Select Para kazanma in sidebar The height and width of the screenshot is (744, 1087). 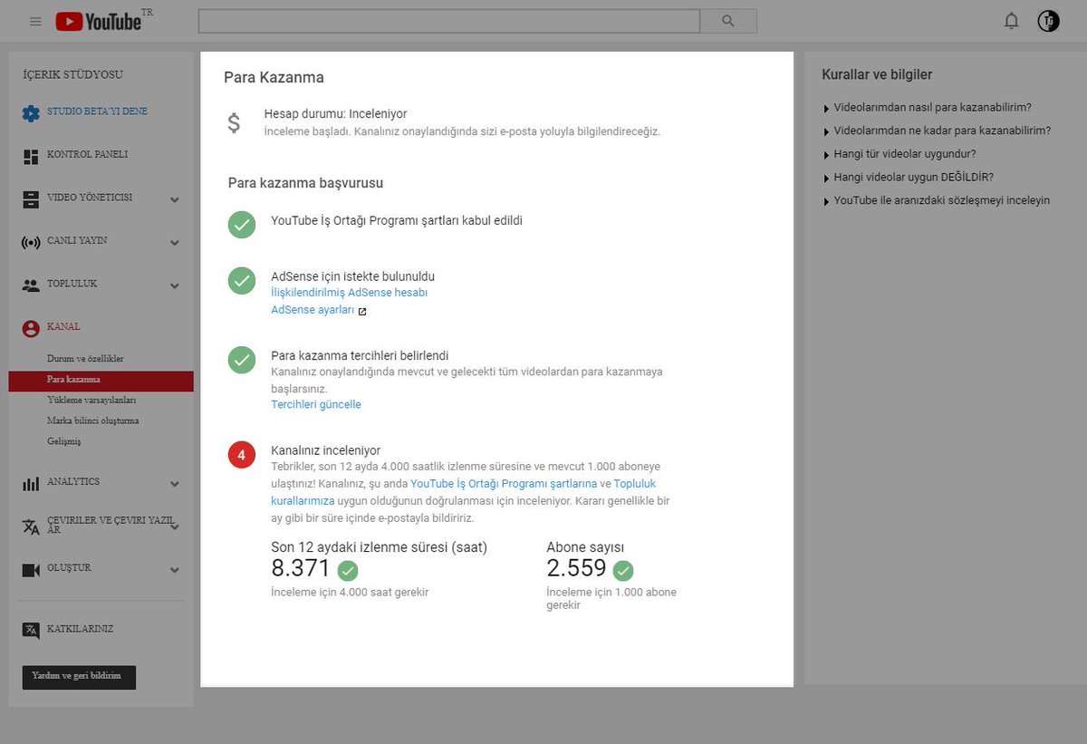[x=101, y=381]
